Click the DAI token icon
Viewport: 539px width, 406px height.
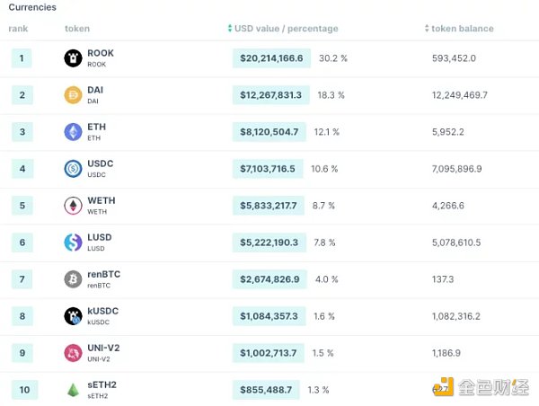73,95
